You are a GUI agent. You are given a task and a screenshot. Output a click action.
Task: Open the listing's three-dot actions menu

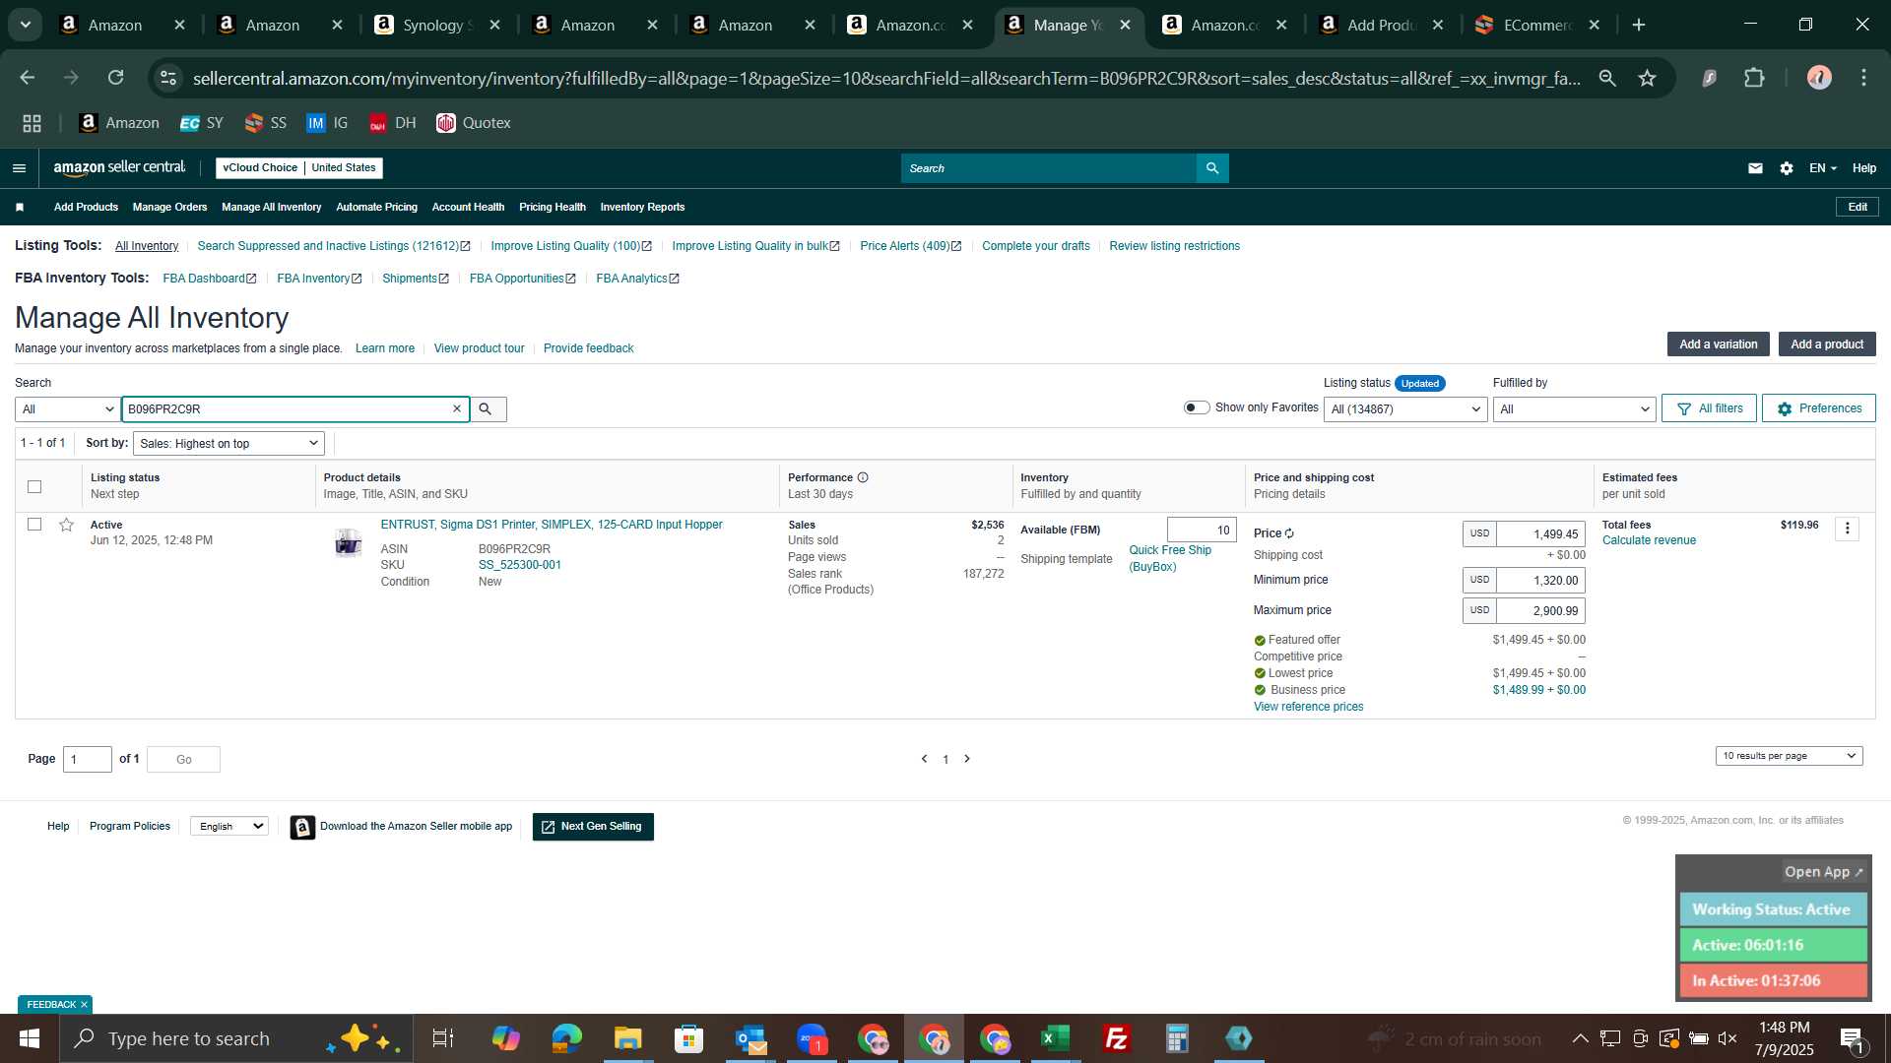click(1847, 529)
